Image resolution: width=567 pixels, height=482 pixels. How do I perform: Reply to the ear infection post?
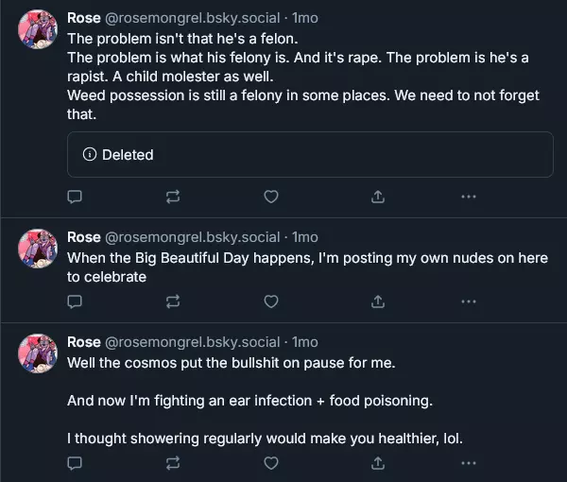[x=76, y=463]
